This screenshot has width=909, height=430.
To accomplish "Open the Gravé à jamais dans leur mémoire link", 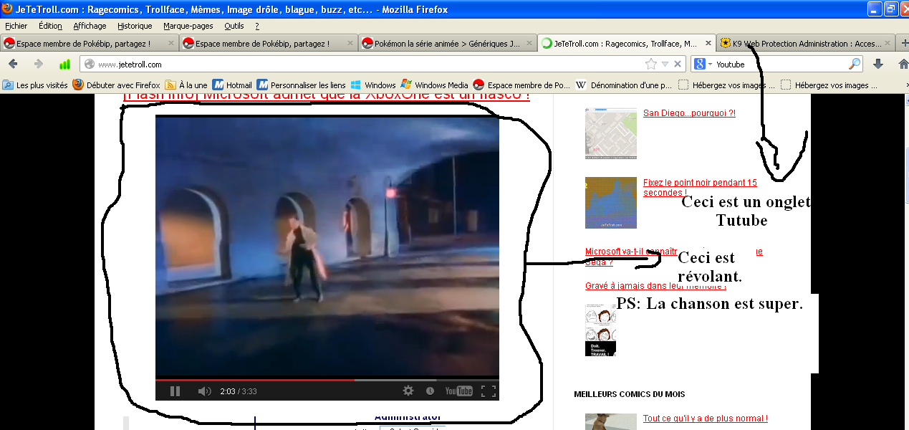I will 655,286.
